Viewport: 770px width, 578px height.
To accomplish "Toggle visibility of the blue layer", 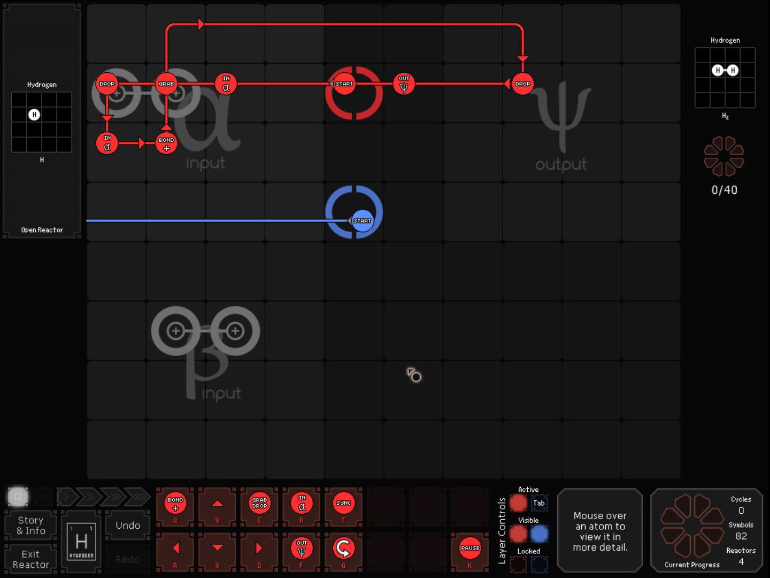I will (539, 534).
